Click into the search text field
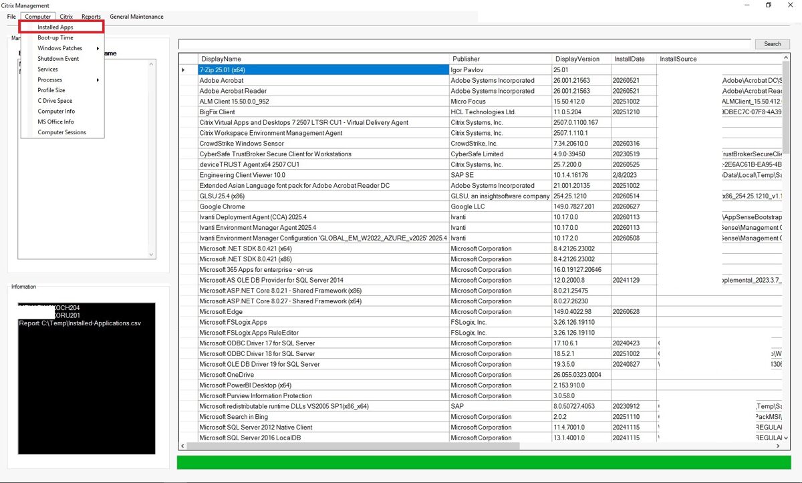The height and width of the screenshot is (483, 802). point(465,43)
